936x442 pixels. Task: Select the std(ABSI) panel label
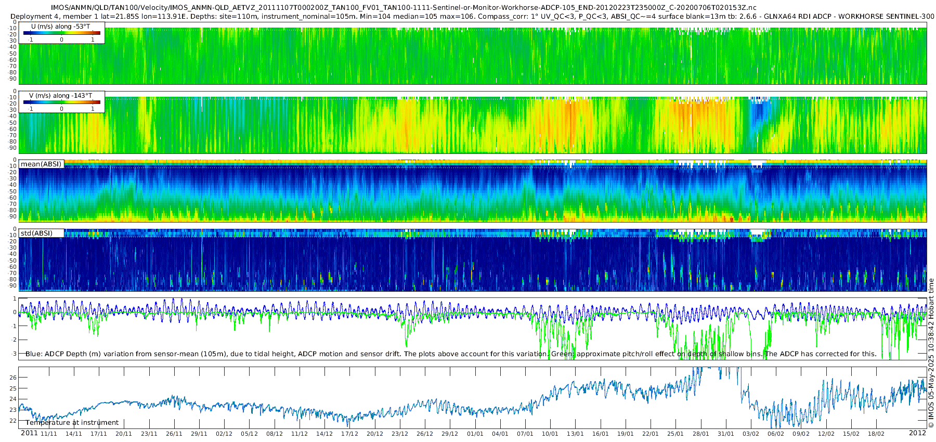(36, 233)
